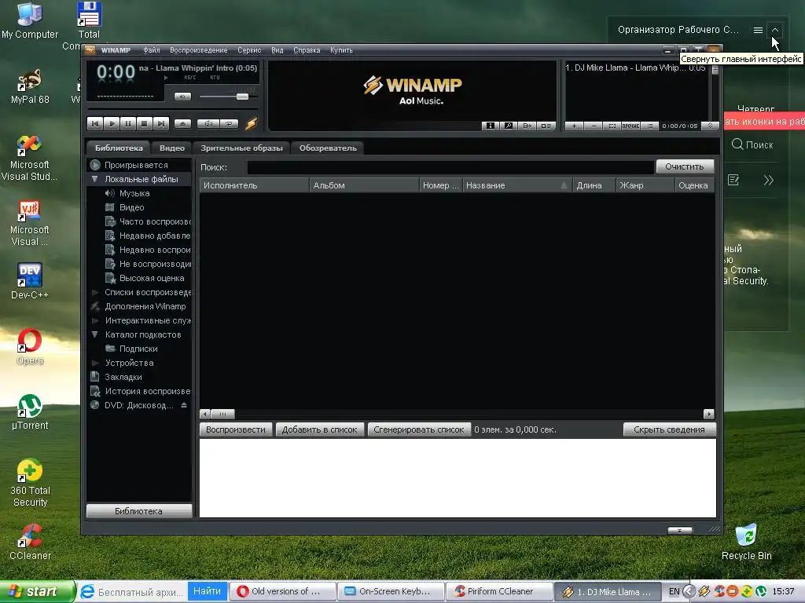Eject the DVD drive in library tree
Viewport: 805px width, 603px height.
[x=184, y=405]
